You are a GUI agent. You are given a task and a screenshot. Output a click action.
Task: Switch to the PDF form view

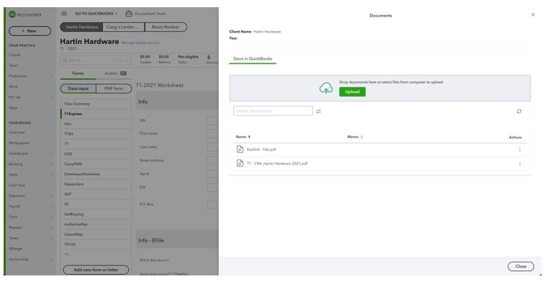[114, 89]
